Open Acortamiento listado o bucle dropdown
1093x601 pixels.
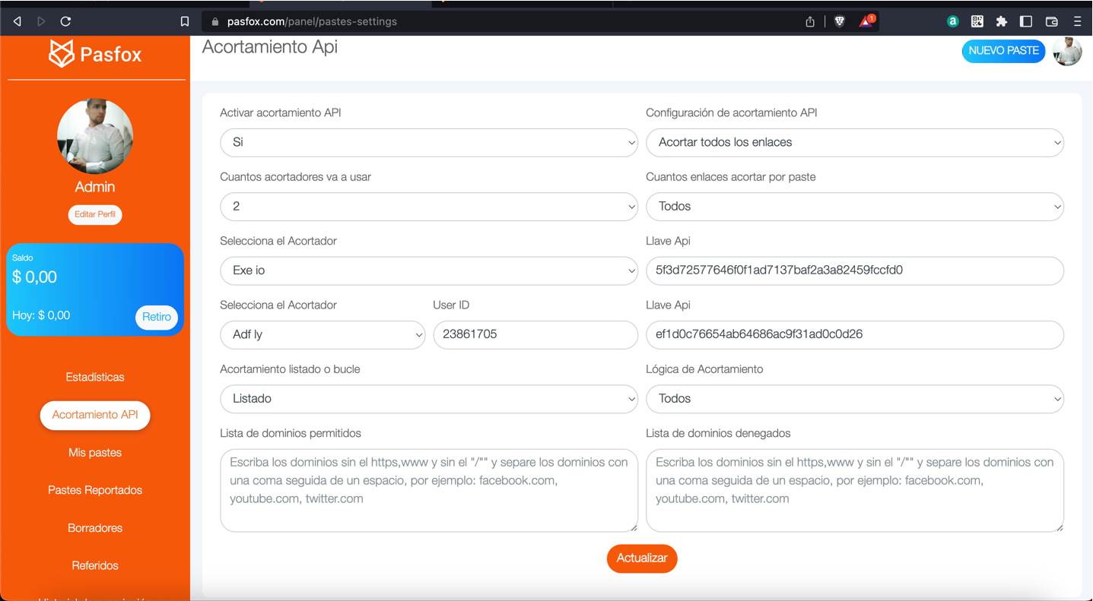429,399
